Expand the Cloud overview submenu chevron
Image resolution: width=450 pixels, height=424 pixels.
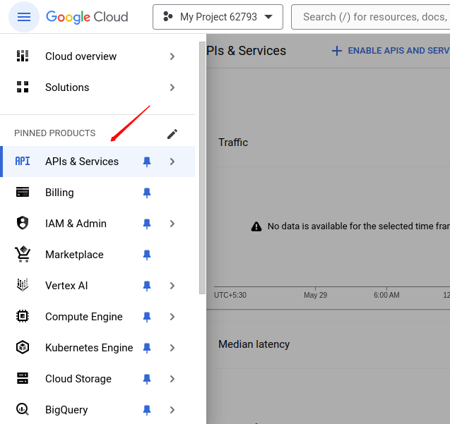[172, 56]
